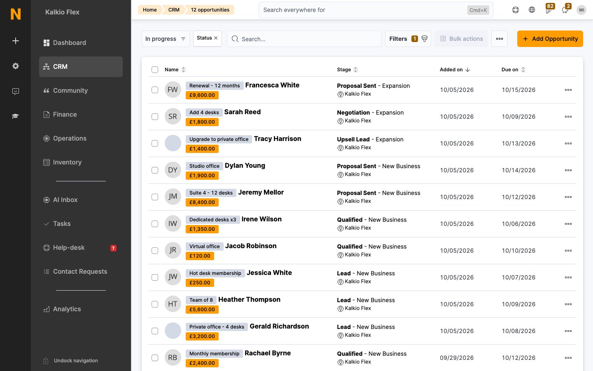Check the Jessica White row checkbox
The width and height of the screenshot is (593, 371).
pyautogui.click(x=155, y=277)
